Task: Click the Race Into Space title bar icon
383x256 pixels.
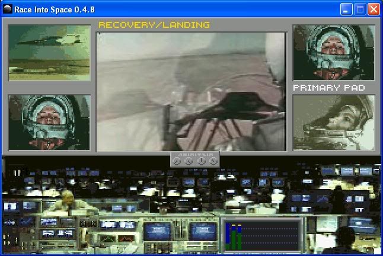Action: (8, 9)
